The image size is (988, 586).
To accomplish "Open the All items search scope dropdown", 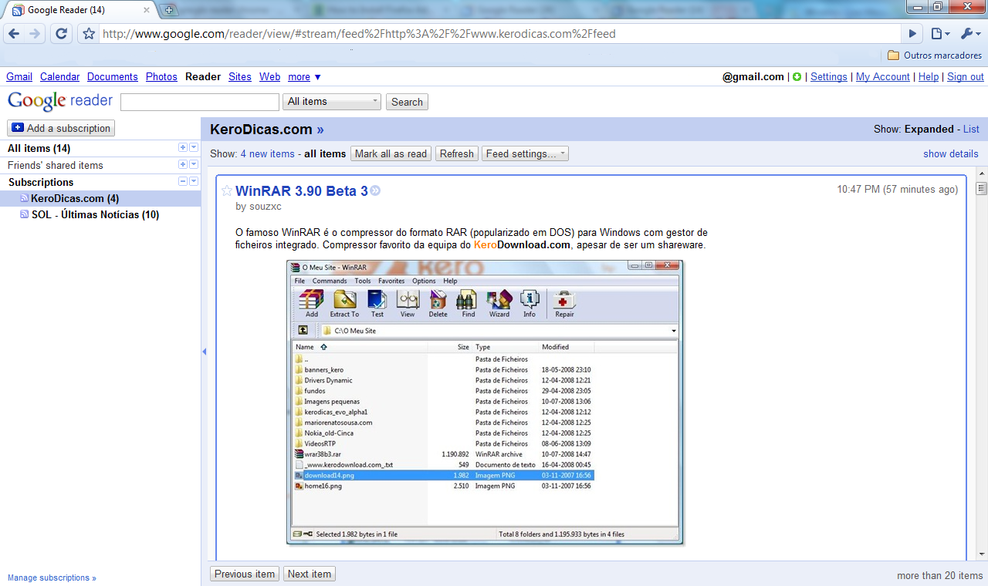I will tap(333, 102).
